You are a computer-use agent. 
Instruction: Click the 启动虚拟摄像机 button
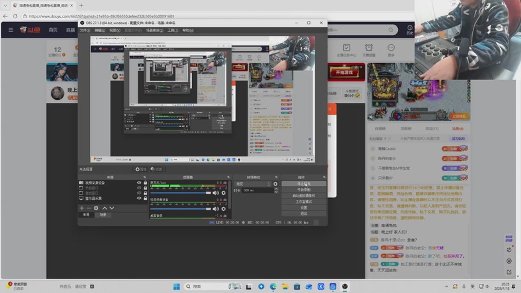(303, 196)
